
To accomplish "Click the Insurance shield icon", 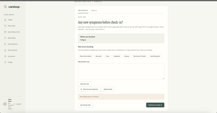I will (x=5, y=56).
